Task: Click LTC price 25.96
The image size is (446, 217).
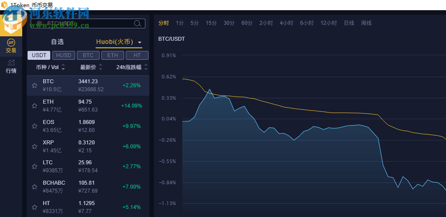Action: (85, 163)
